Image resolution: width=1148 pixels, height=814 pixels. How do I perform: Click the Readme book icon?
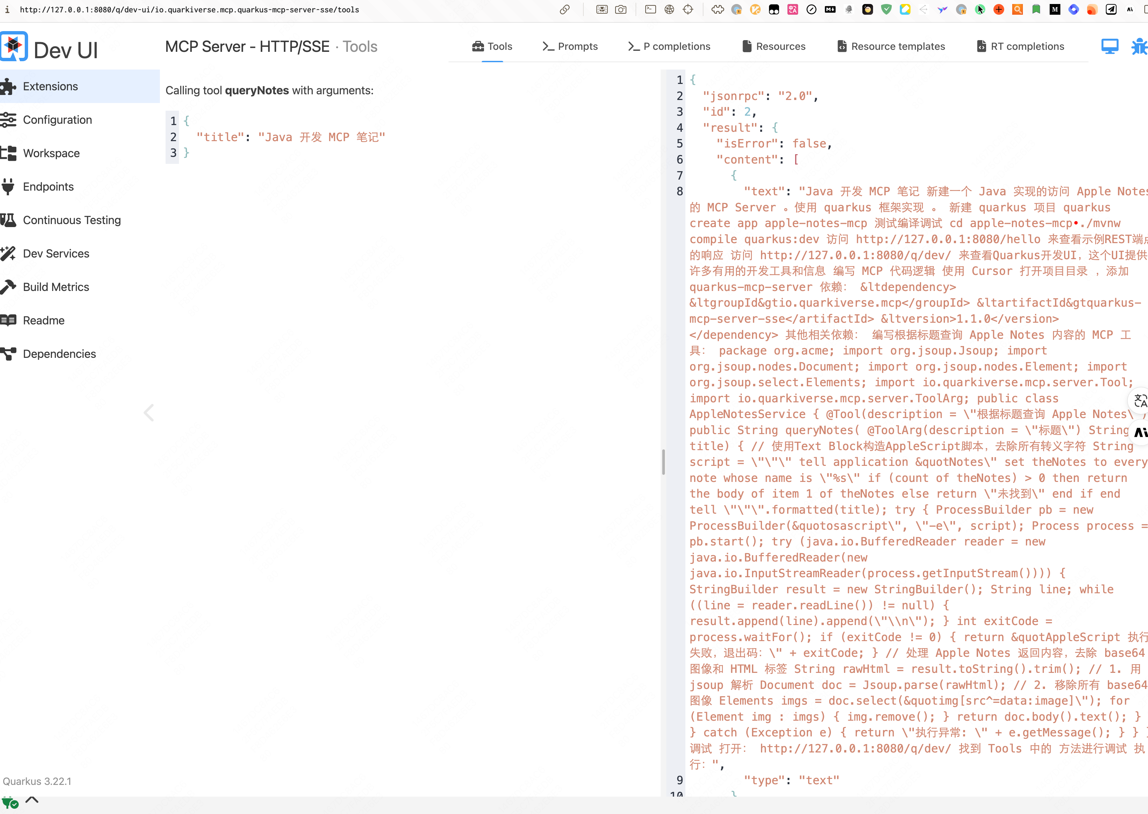pyautogui.click(x=8, y=320)
